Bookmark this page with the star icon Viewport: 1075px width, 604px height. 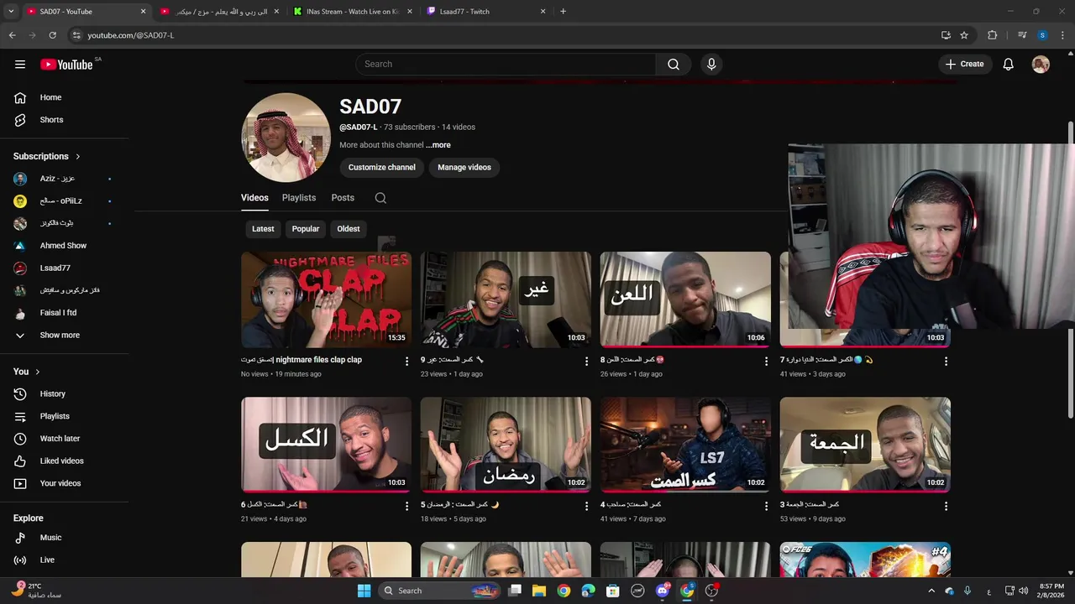tap(964, 35)
